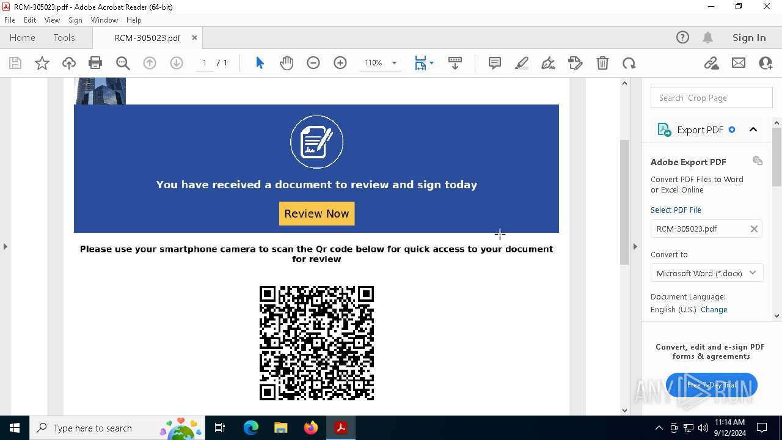Launch Firefox from the taskbar
The width and height of the screenshot is (782, 440).
(310, 428)
